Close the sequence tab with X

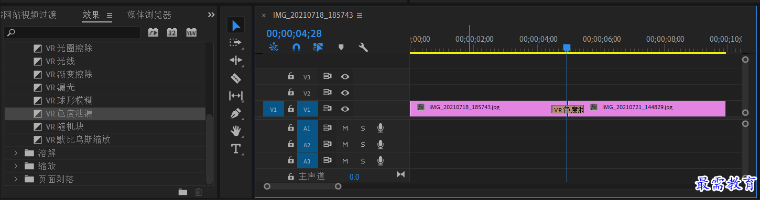coord(264,15)
